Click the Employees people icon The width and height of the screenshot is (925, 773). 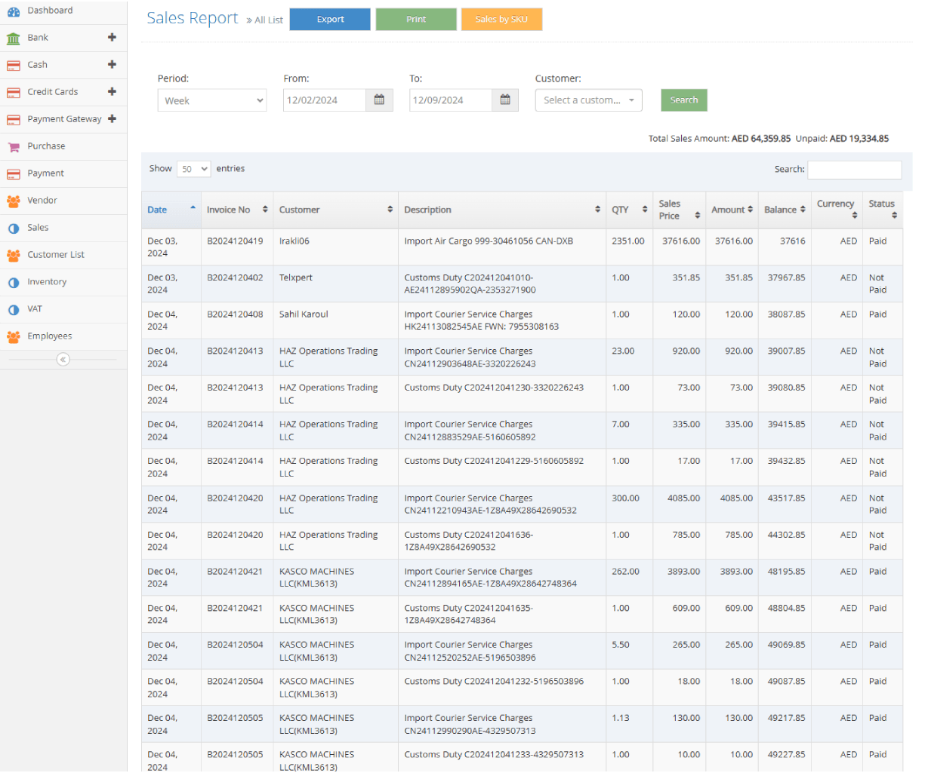tap(13, 337)
